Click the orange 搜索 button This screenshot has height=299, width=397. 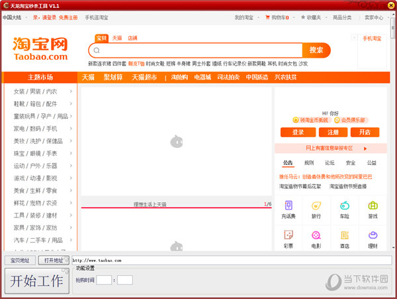(316, 50)
